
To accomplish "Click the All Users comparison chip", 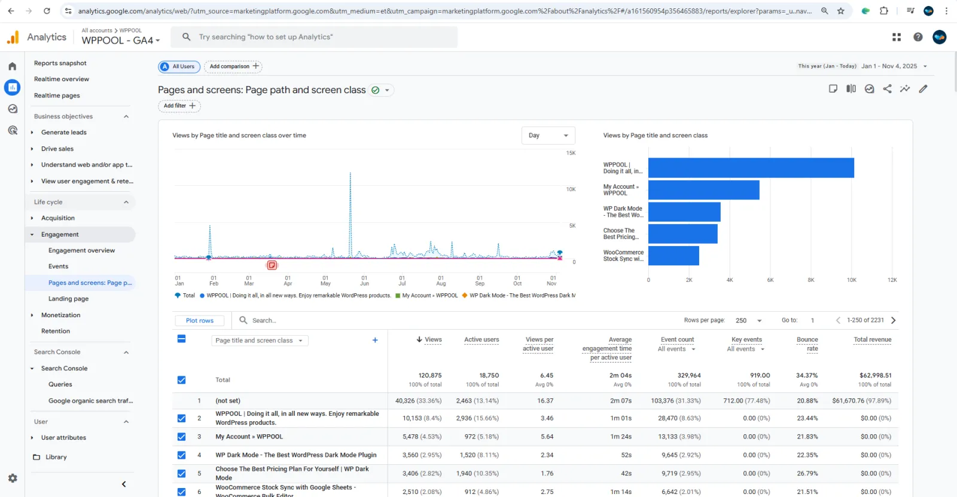I will (179, 66).
